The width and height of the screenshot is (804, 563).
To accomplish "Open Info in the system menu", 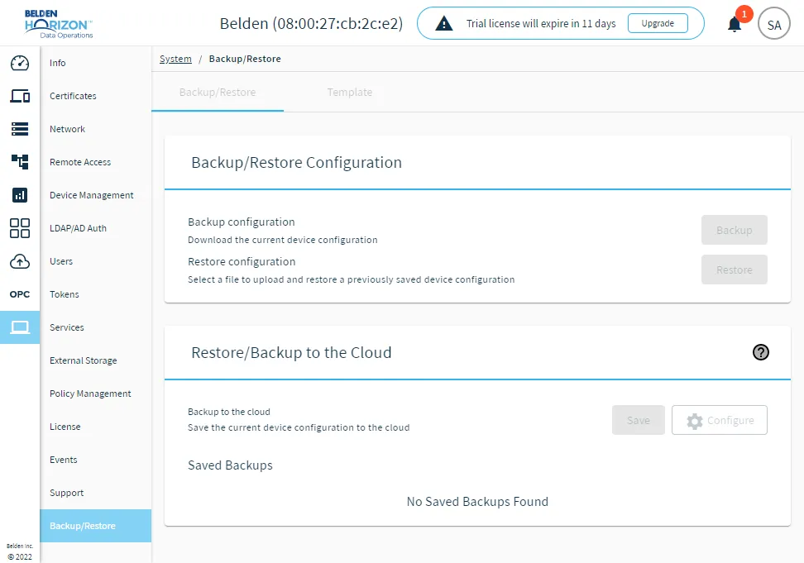I will click(x=95, y=63).
